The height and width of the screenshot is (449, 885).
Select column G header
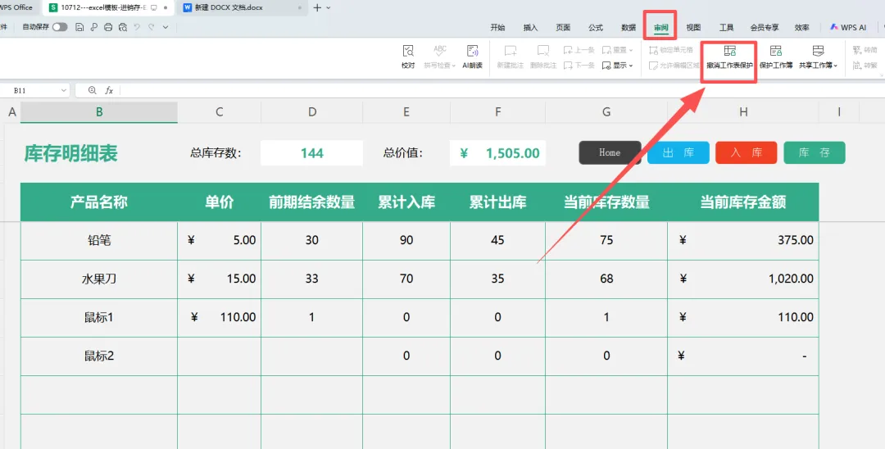pyautogui.click(x=606, y=112)
